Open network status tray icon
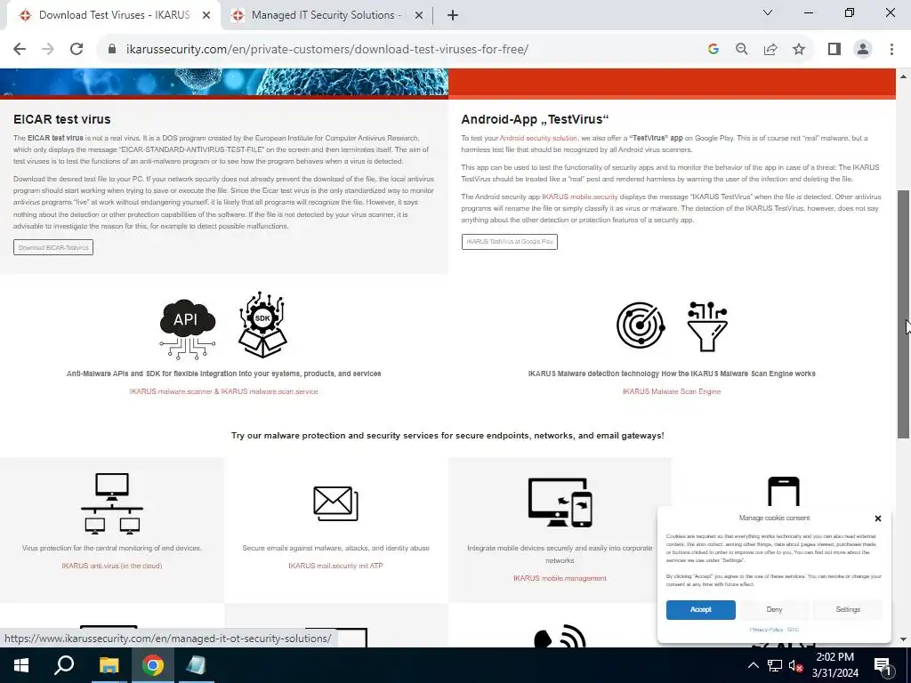The image size is (911, 683). pos(775,665)
